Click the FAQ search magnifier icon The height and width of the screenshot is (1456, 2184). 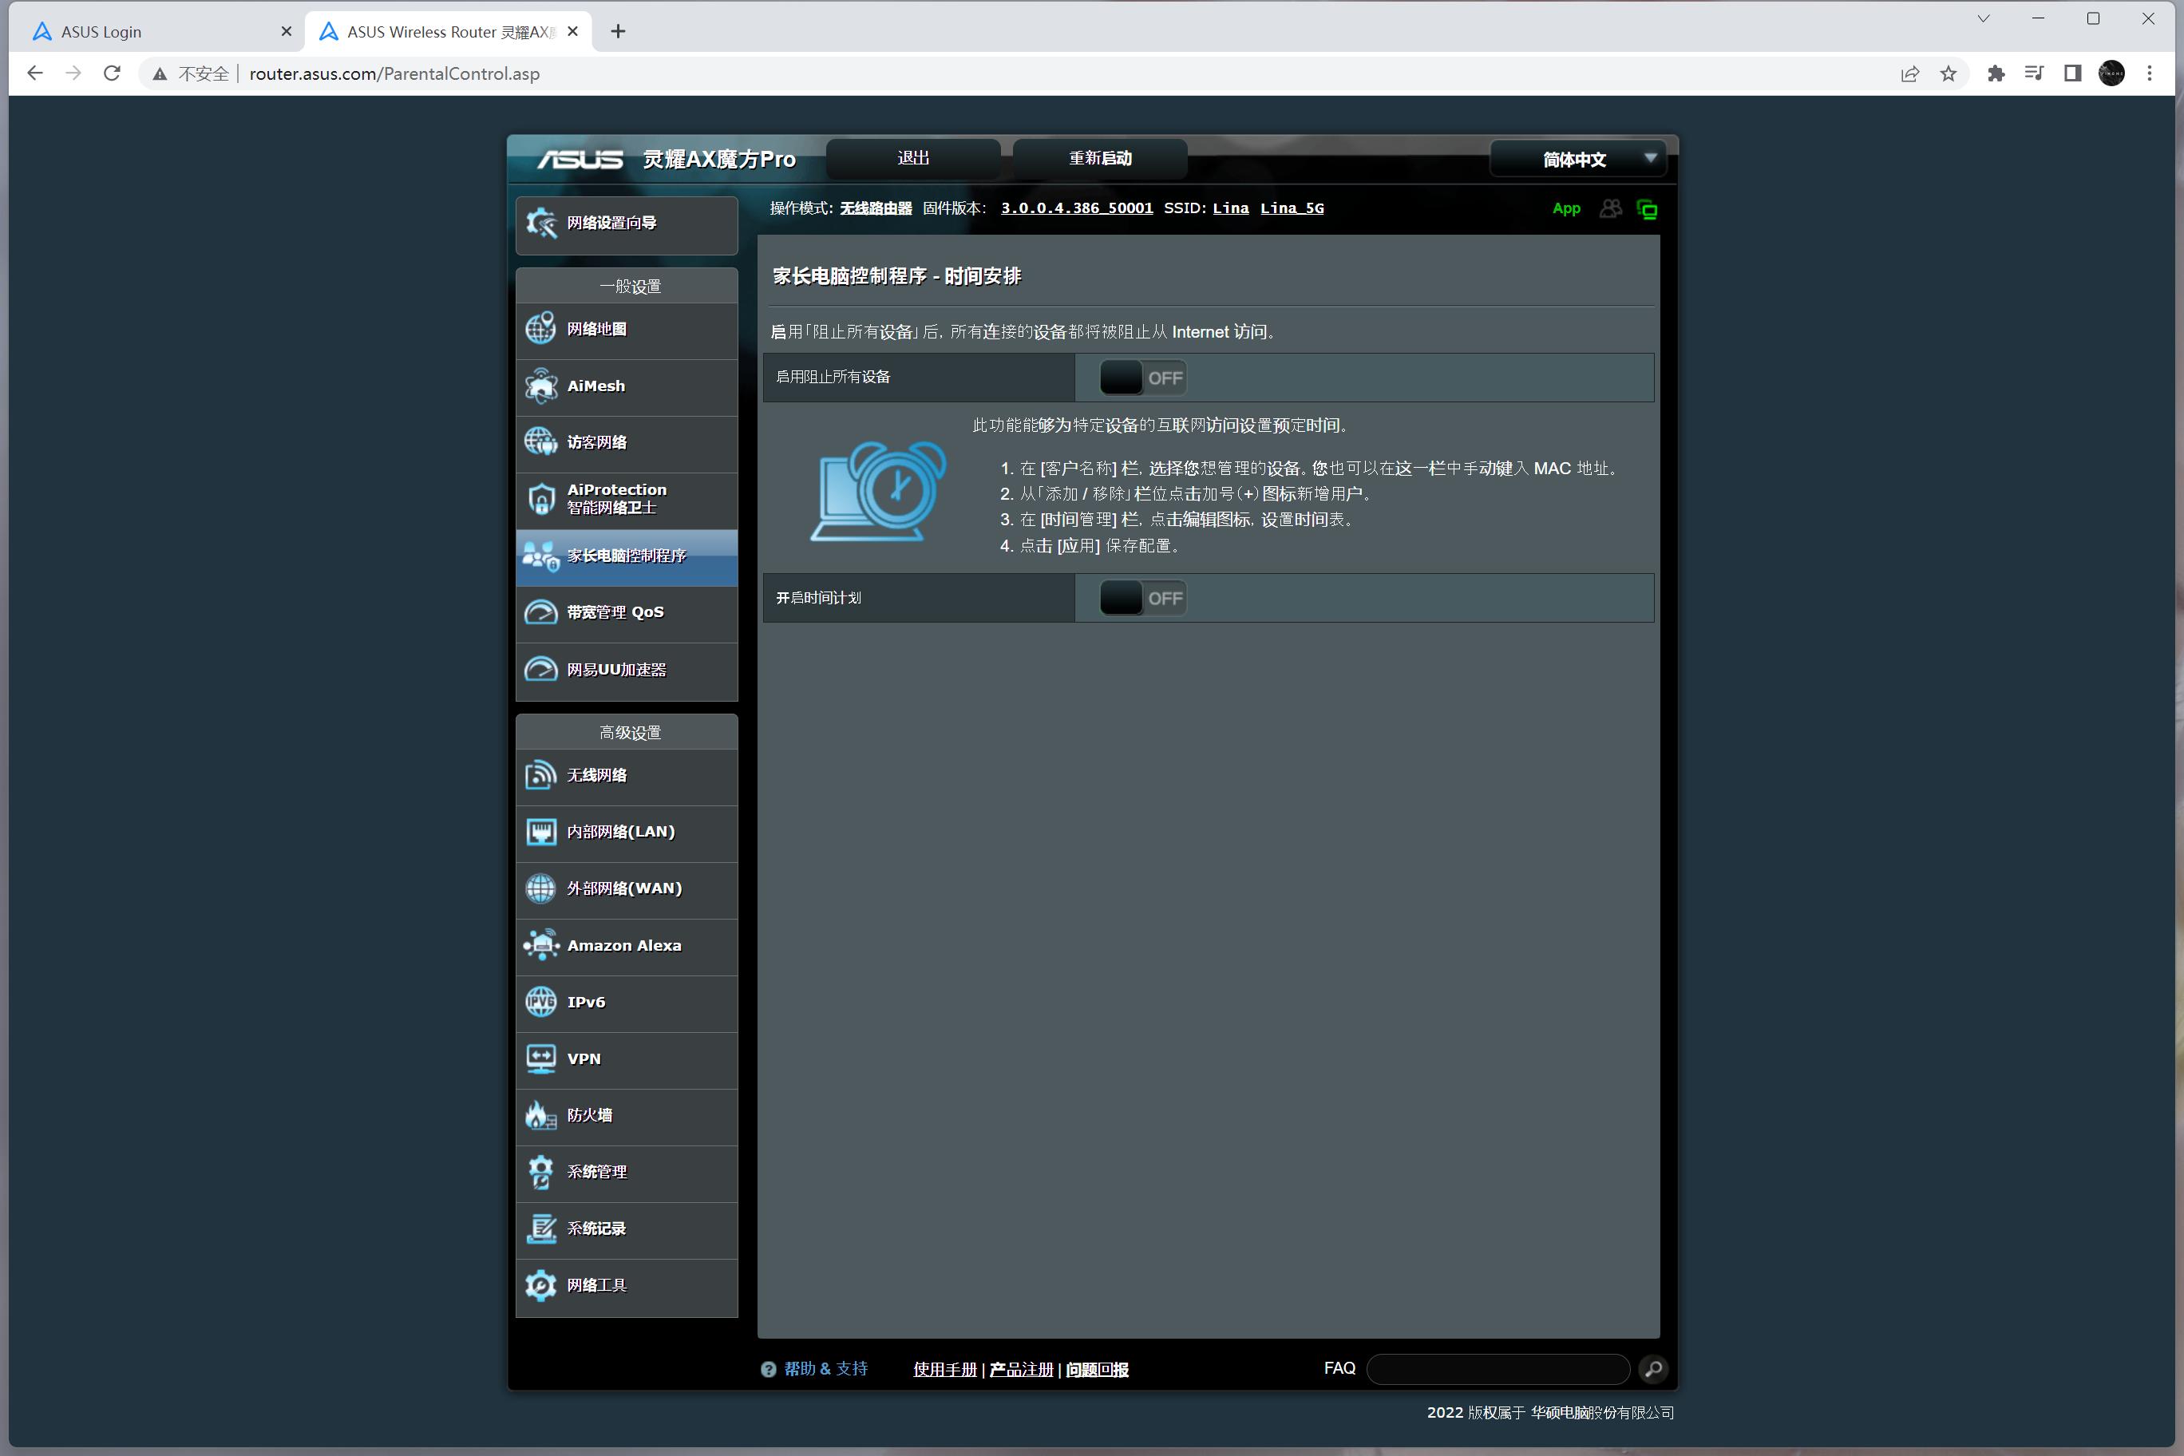pyautogui.click(x=1653, y=1369)
